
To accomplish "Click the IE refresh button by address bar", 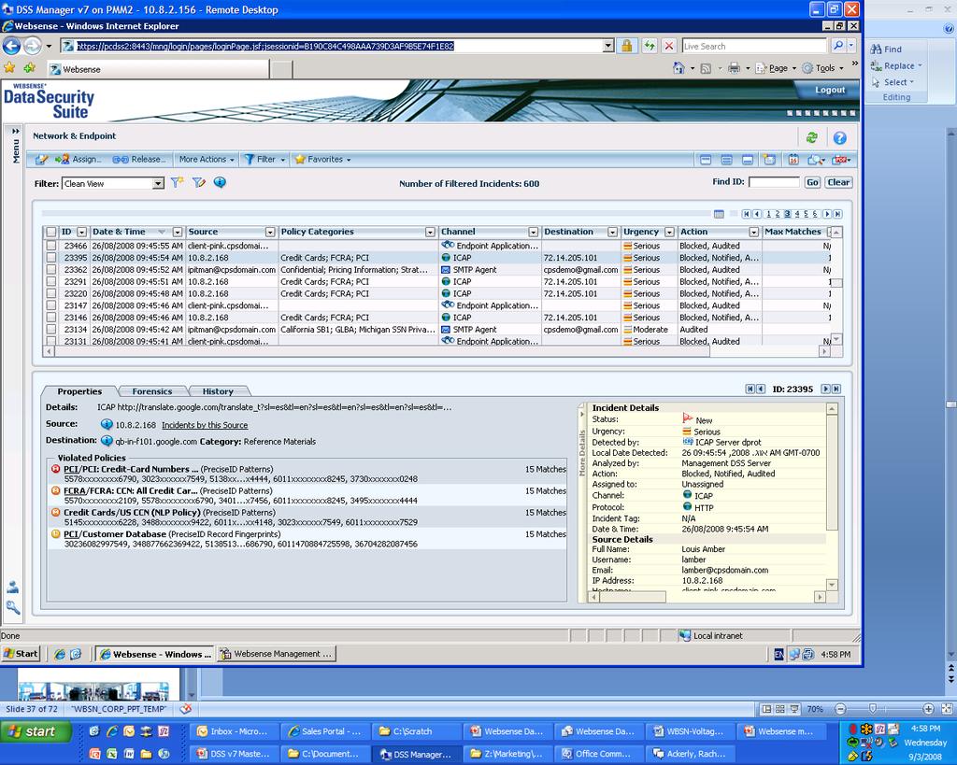I will [x=650, y=46].
